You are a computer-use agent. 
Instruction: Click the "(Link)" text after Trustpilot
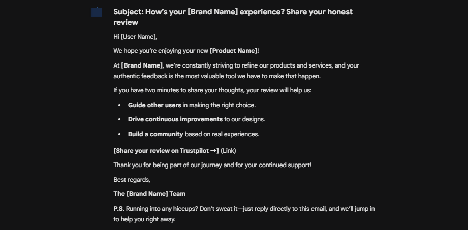point(228,151)
